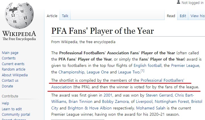Open the Steven Gerrard article link
Screen dimensions: 205x120
[x=159, y=95]
